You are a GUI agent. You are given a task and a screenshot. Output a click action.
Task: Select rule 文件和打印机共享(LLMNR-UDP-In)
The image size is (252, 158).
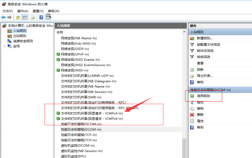pos(87,76)
